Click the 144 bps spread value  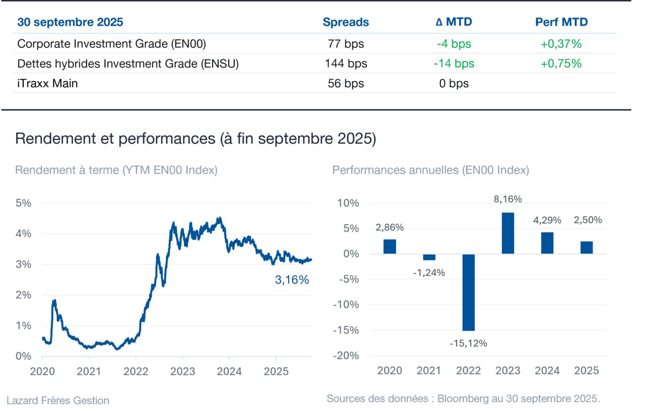pyautogui.click(x=346, y=64)
